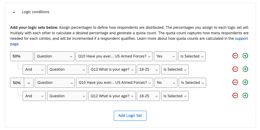Open the second 18-25 age choice dropdown
The width and height of the screenshot is (260, 130).
pyautogui.click(x=148, y=96)
